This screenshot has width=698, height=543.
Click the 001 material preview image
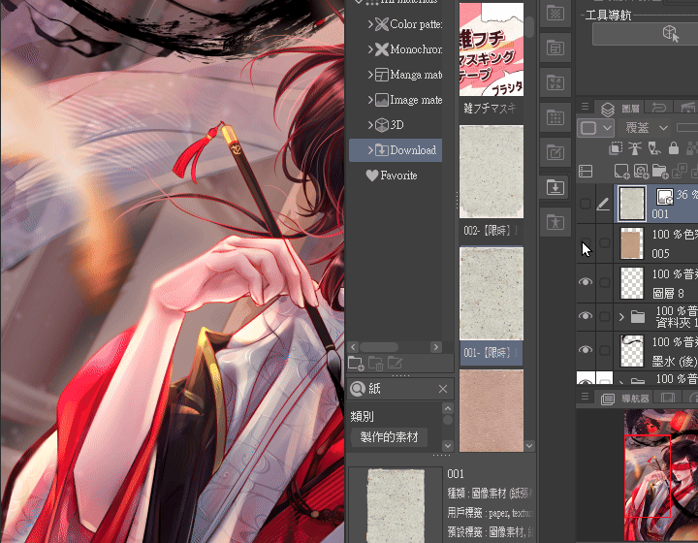click(396, 505)
